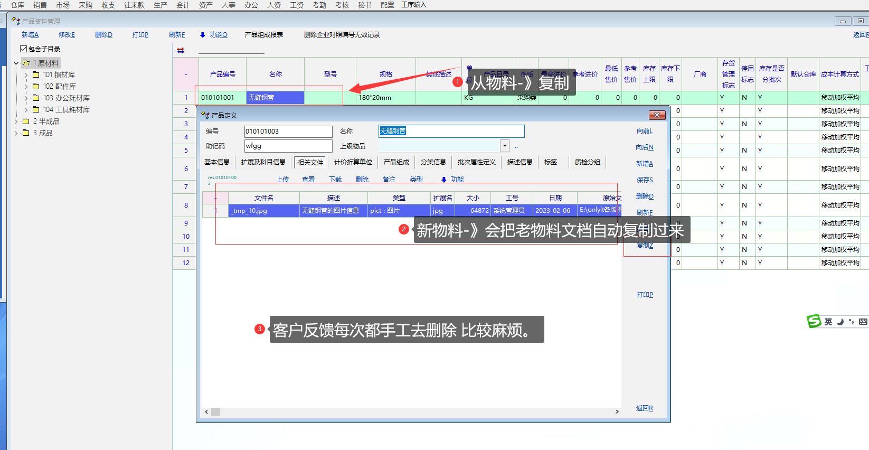Screen dimensions: 869x450
Task: Click the red-blue swap arrows icon above grid
Action: point(181,50)
